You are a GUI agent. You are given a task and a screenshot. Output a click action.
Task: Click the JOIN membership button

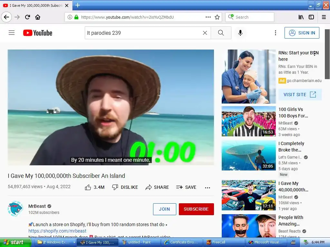pos(165,209)
